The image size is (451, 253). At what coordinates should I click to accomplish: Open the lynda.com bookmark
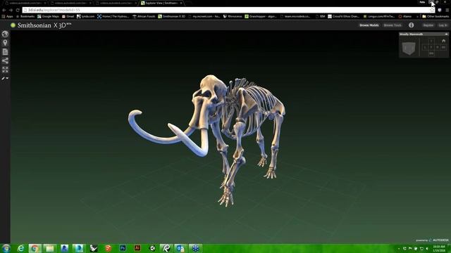click(85, 16)
